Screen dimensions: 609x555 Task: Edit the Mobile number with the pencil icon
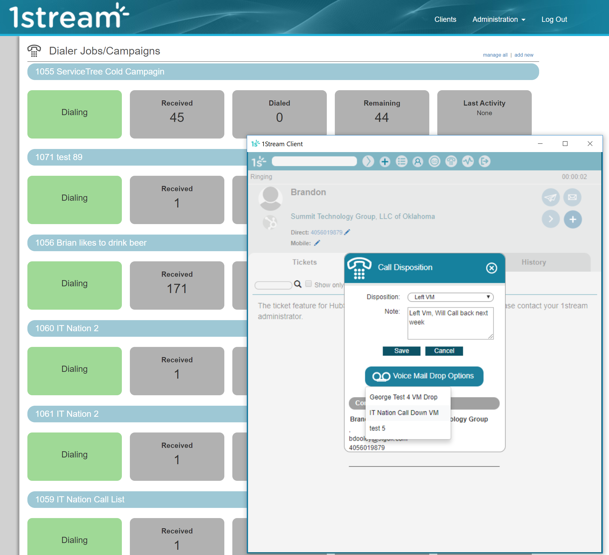click(x=317, y=243)
